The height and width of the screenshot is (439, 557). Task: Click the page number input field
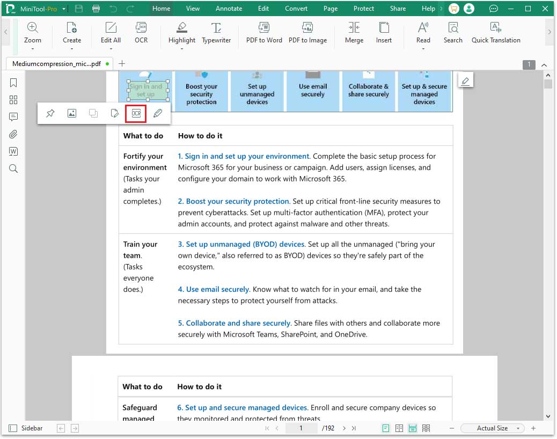pos(301,428)
